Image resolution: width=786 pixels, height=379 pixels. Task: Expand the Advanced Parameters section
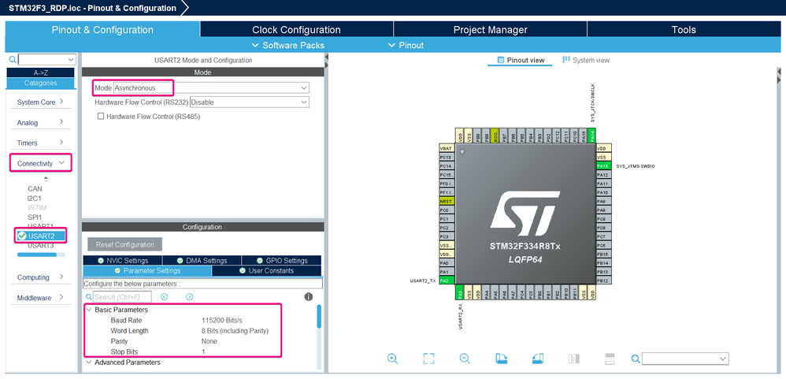click(88, 362)
